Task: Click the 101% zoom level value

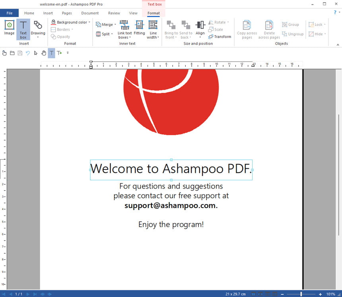Action: (330, 294)
